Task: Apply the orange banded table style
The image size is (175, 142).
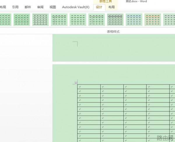Action: click(153, 20)
